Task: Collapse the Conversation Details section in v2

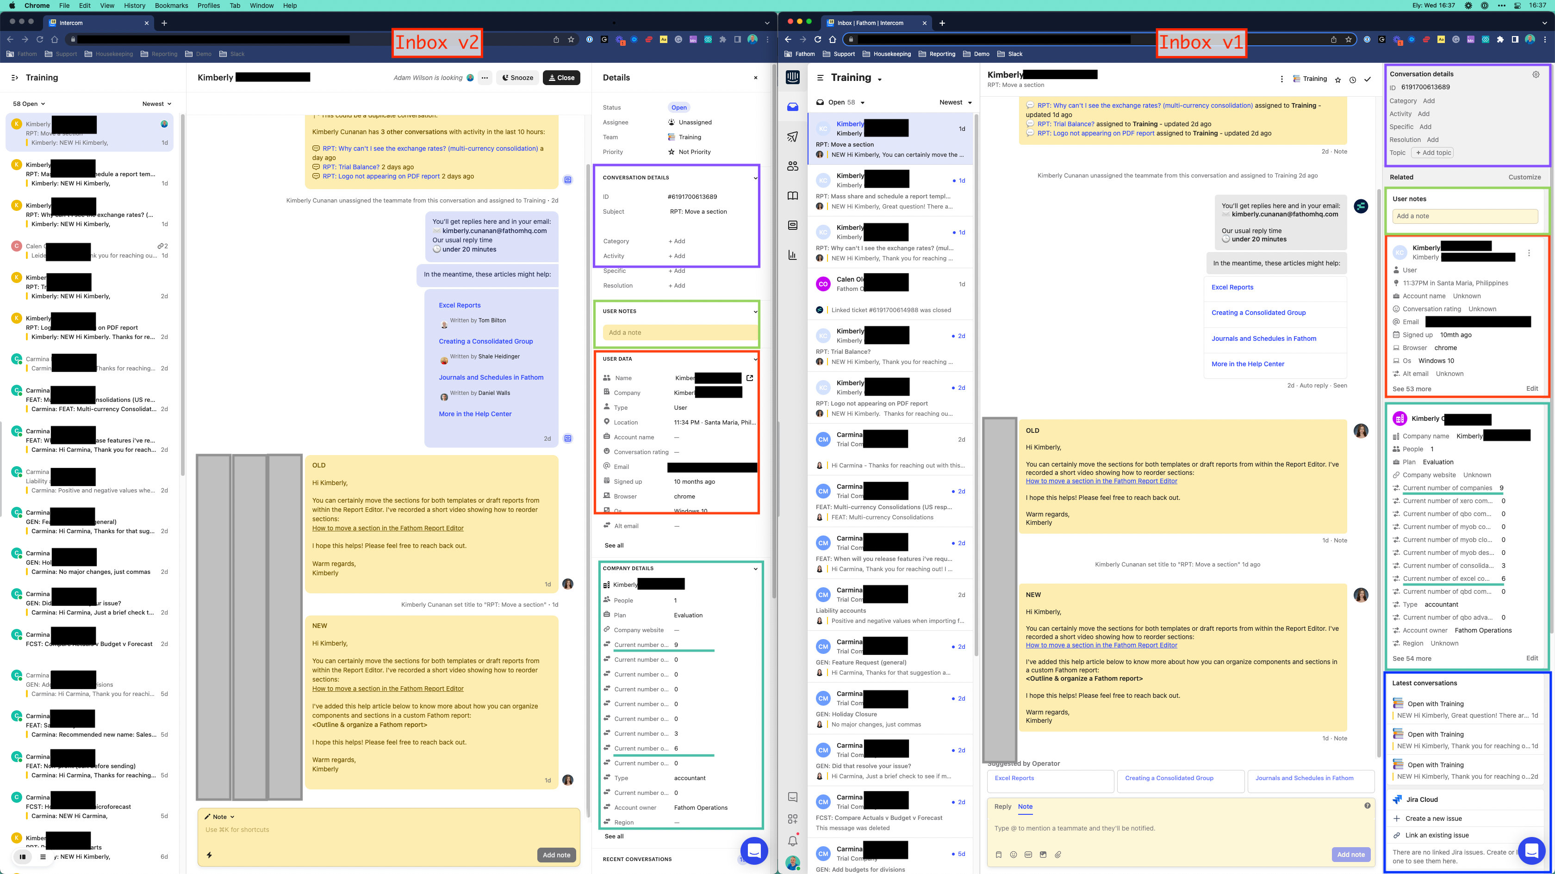Action: (x=755, y=178)
